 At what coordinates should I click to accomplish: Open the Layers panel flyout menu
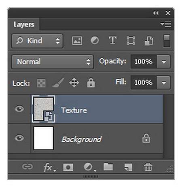[x=166, y=24]
